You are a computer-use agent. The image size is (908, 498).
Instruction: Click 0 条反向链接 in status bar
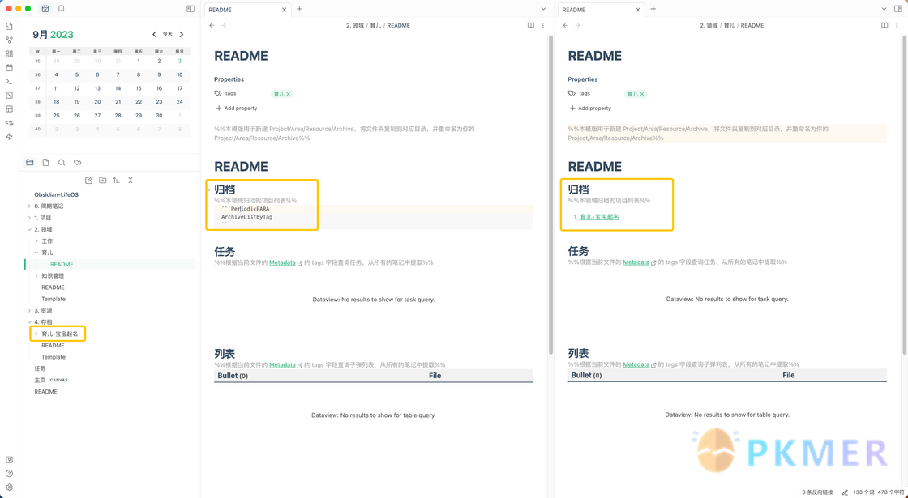click(x=818, y=492)
